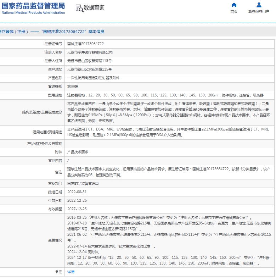Click 国家药品监督管理局 approval department value

pos(83,184)
